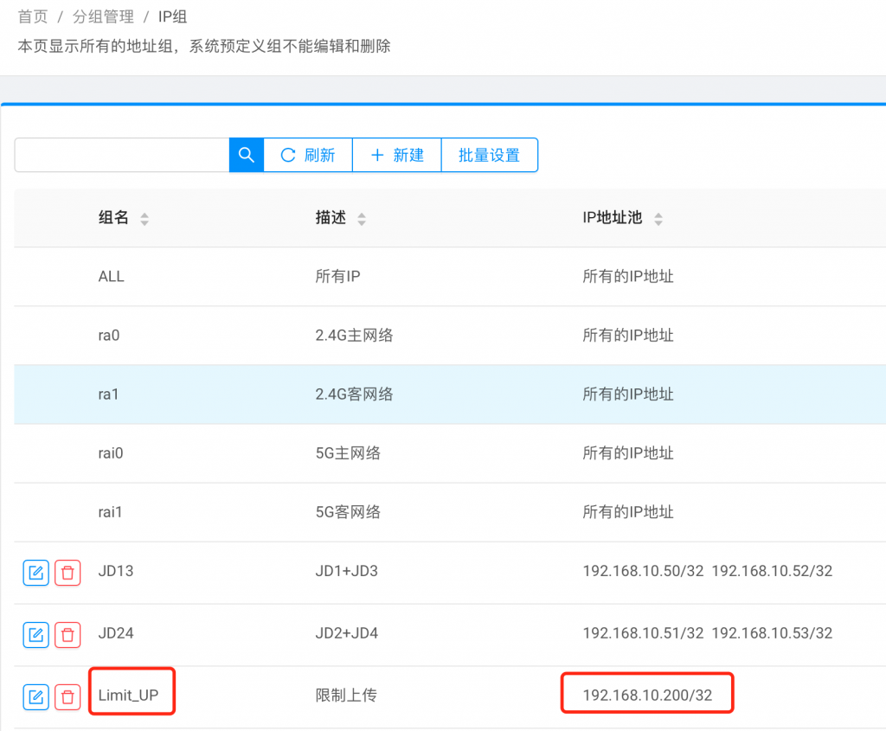Click the 192.168.10.200/32 address cell
886x731 pixels.
pyautogui.click(x=647, y=696)
